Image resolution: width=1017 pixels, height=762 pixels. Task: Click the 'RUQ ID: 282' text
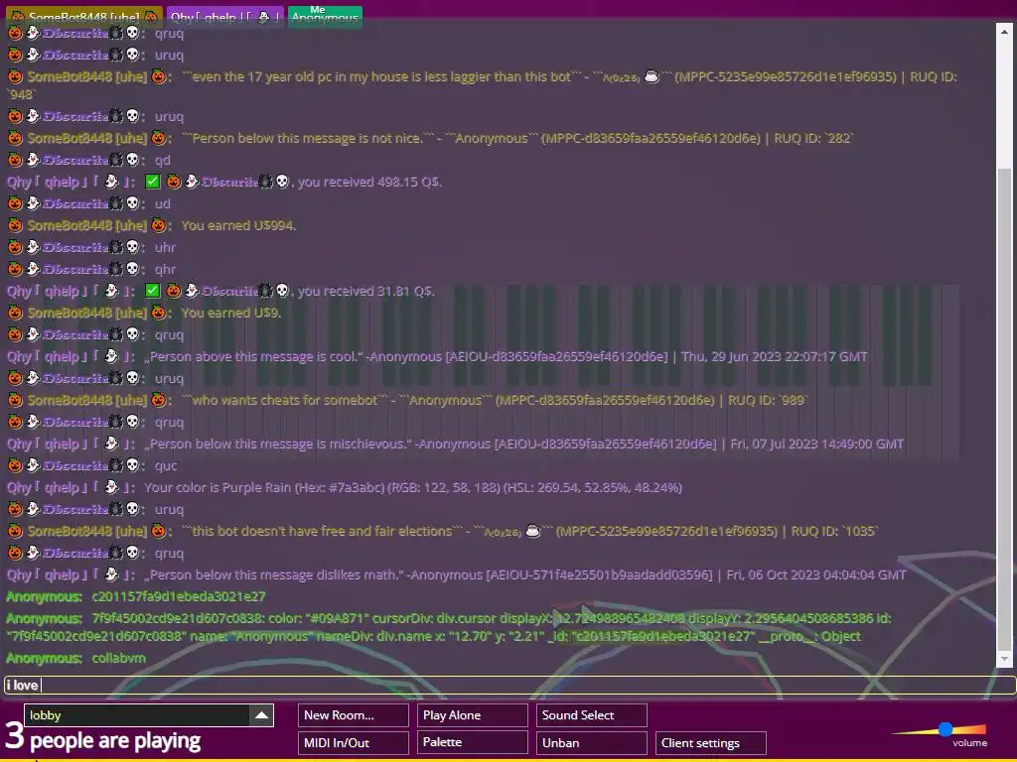[x=814, y=138]
